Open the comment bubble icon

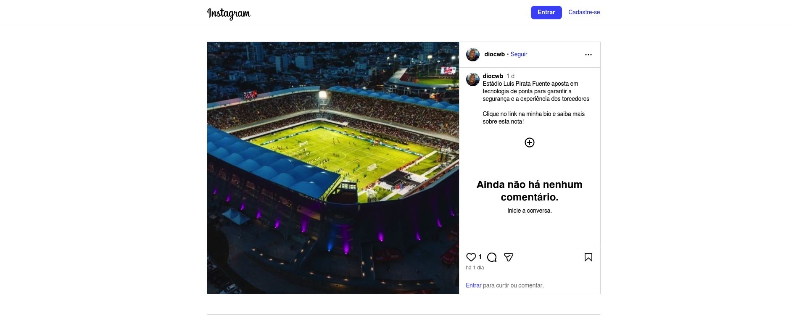tap(492, 257)
